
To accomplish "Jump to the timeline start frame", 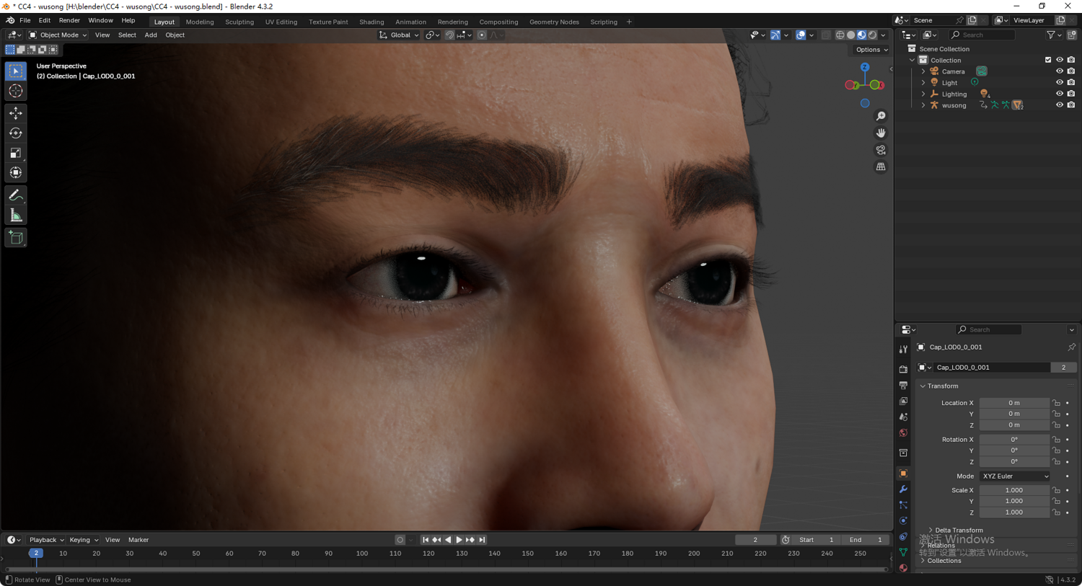I will click(x=426, y=540).
